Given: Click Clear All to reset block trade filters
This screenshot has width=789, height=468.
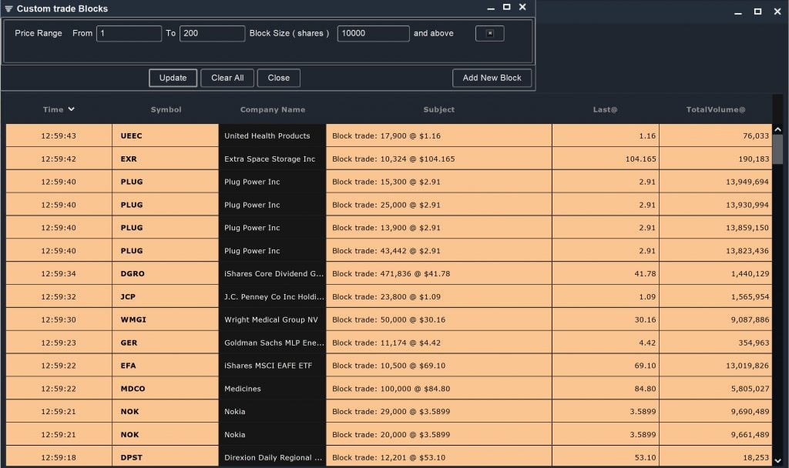Looking at the screenshot, I should coord(227,78).
